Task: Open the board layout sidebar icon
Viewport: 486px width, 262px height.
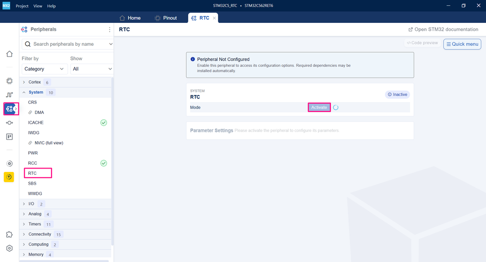Action: (x=9, y=136)
